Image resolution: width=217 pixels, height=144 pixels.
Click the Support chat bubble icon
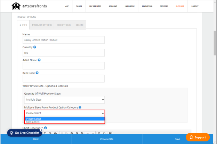coord(191,137)
